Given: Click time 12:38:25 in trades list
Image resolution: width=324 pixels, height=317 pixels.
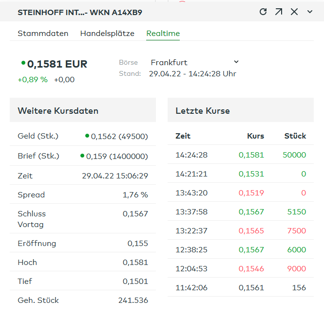Looking at the screenshot, I should pos(191,250).
